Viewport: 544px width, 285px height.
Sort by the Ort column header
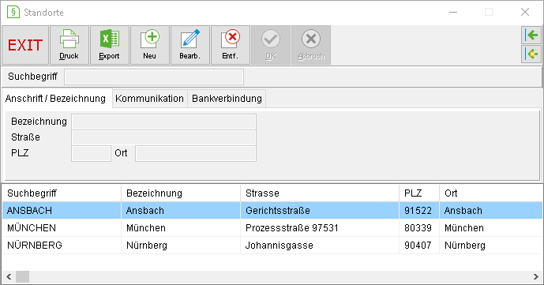click(491, 193)
